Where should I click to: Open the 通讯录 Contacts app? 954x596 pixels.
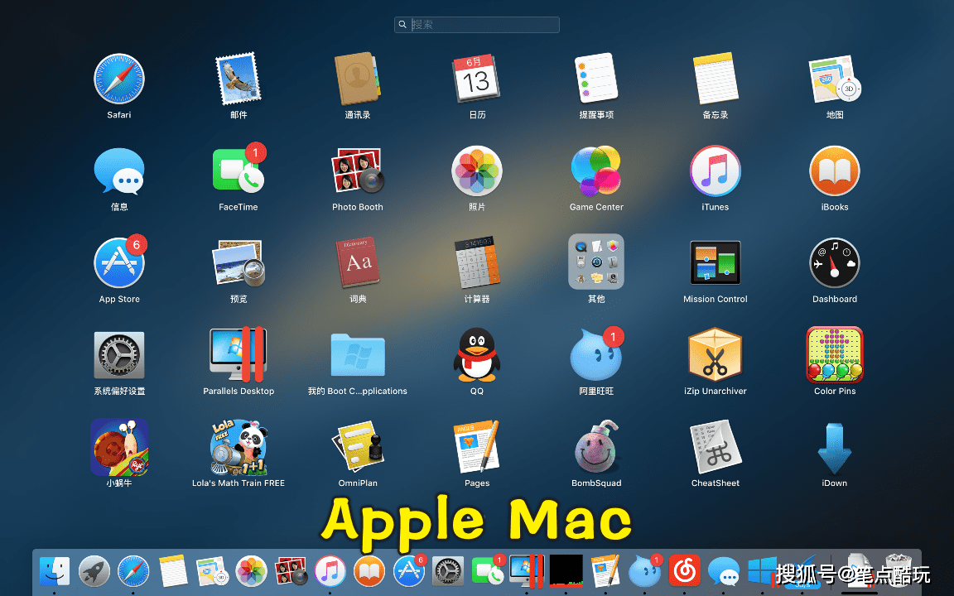pos(358,79)
